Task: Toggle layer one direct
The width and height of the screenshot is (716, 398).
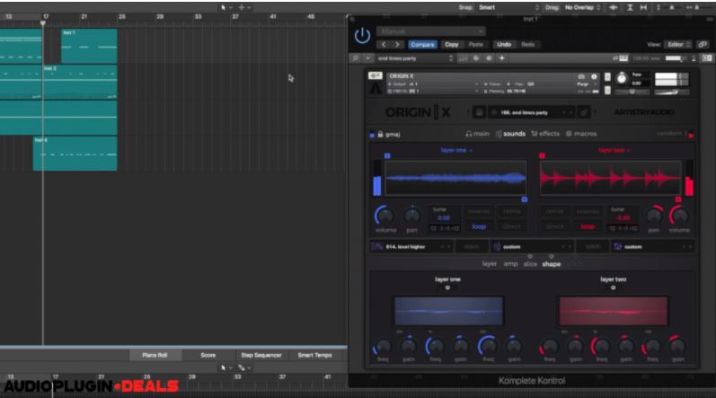Action: pos(511,226)
